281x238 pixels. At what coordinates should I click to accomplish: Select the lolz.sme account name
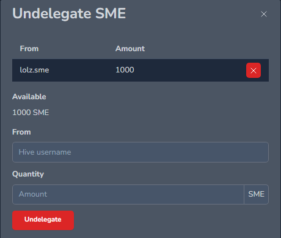[34, 70]
